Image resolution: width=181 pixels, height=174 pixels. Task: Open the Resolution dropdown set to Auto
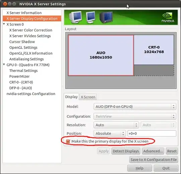pos(116,125)
